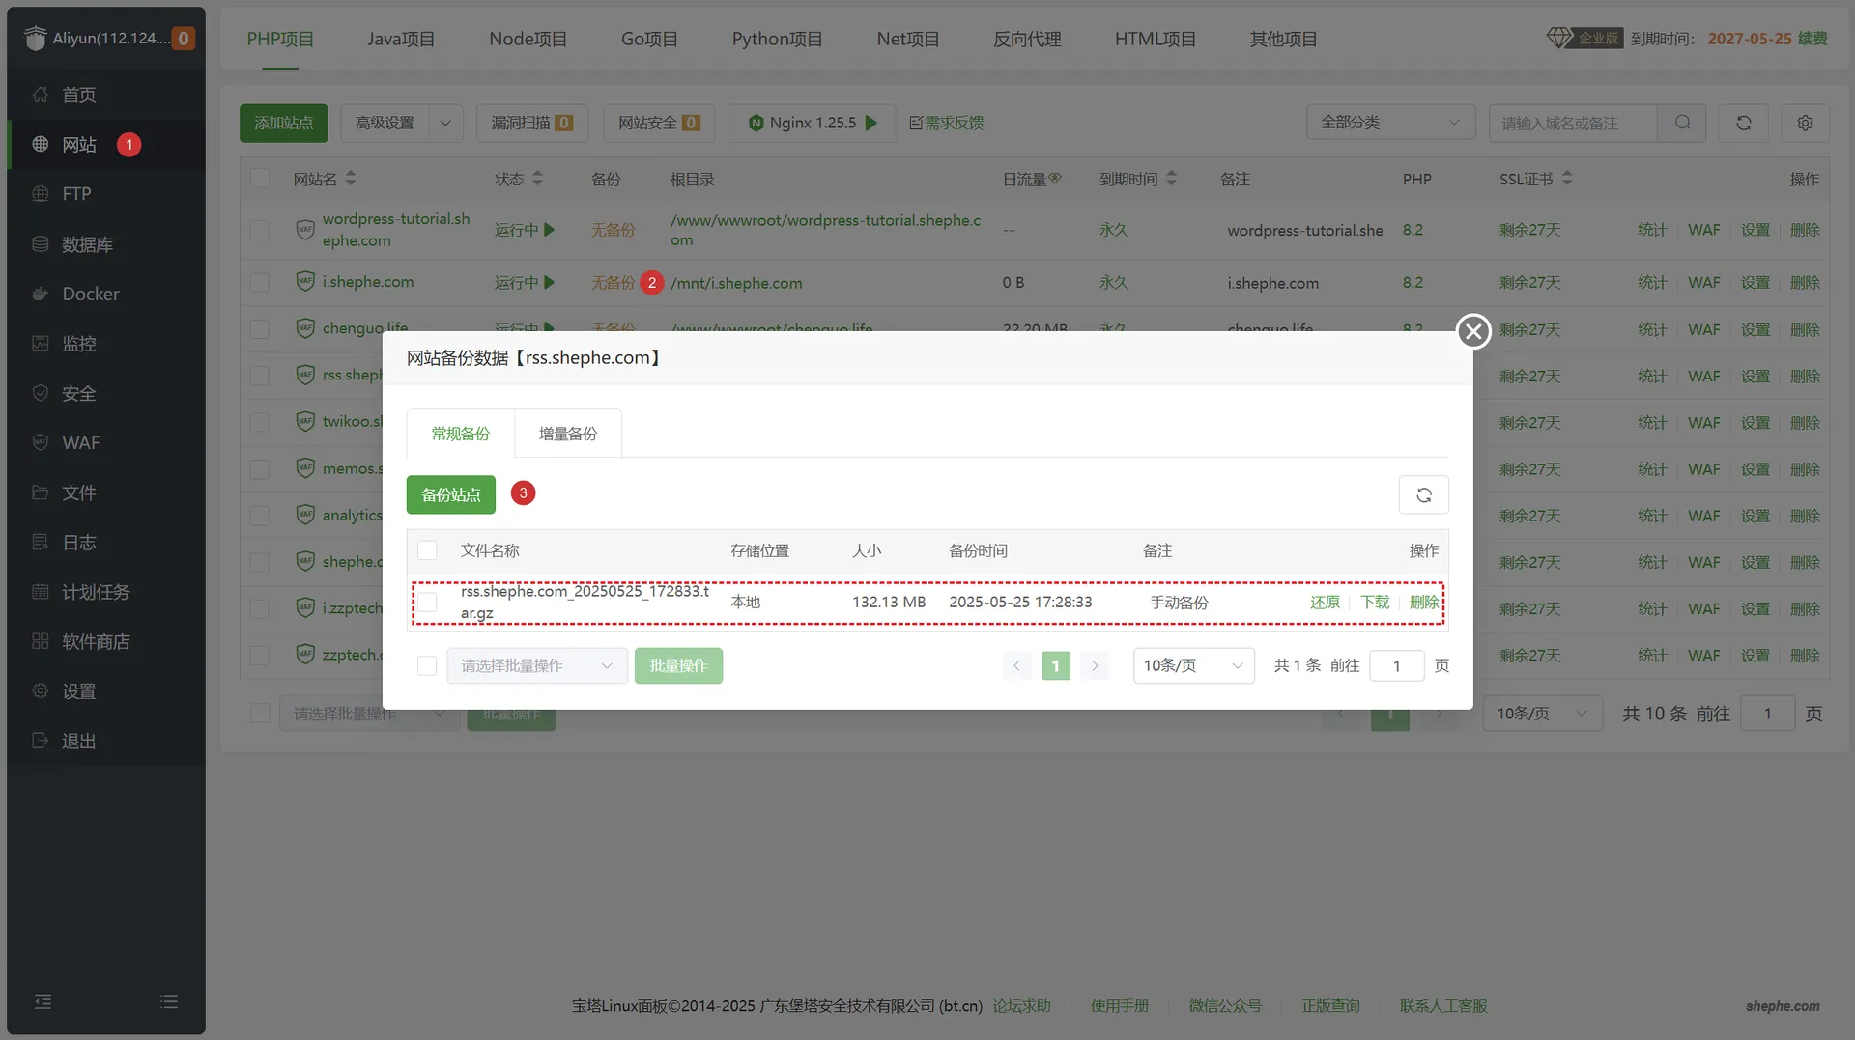The width and height of the screenshot is (1855, 1040).
Task: Click the refresh icon in backup dialog
Action: coord(1423,495)
